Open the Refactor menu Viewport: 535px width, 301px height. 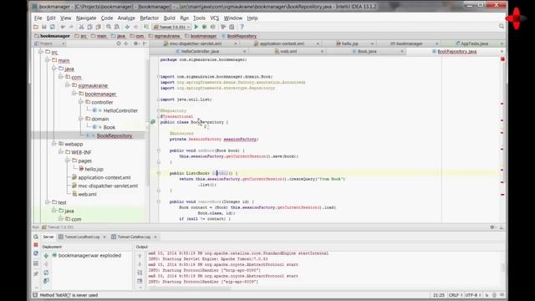[x=149, y=18]
